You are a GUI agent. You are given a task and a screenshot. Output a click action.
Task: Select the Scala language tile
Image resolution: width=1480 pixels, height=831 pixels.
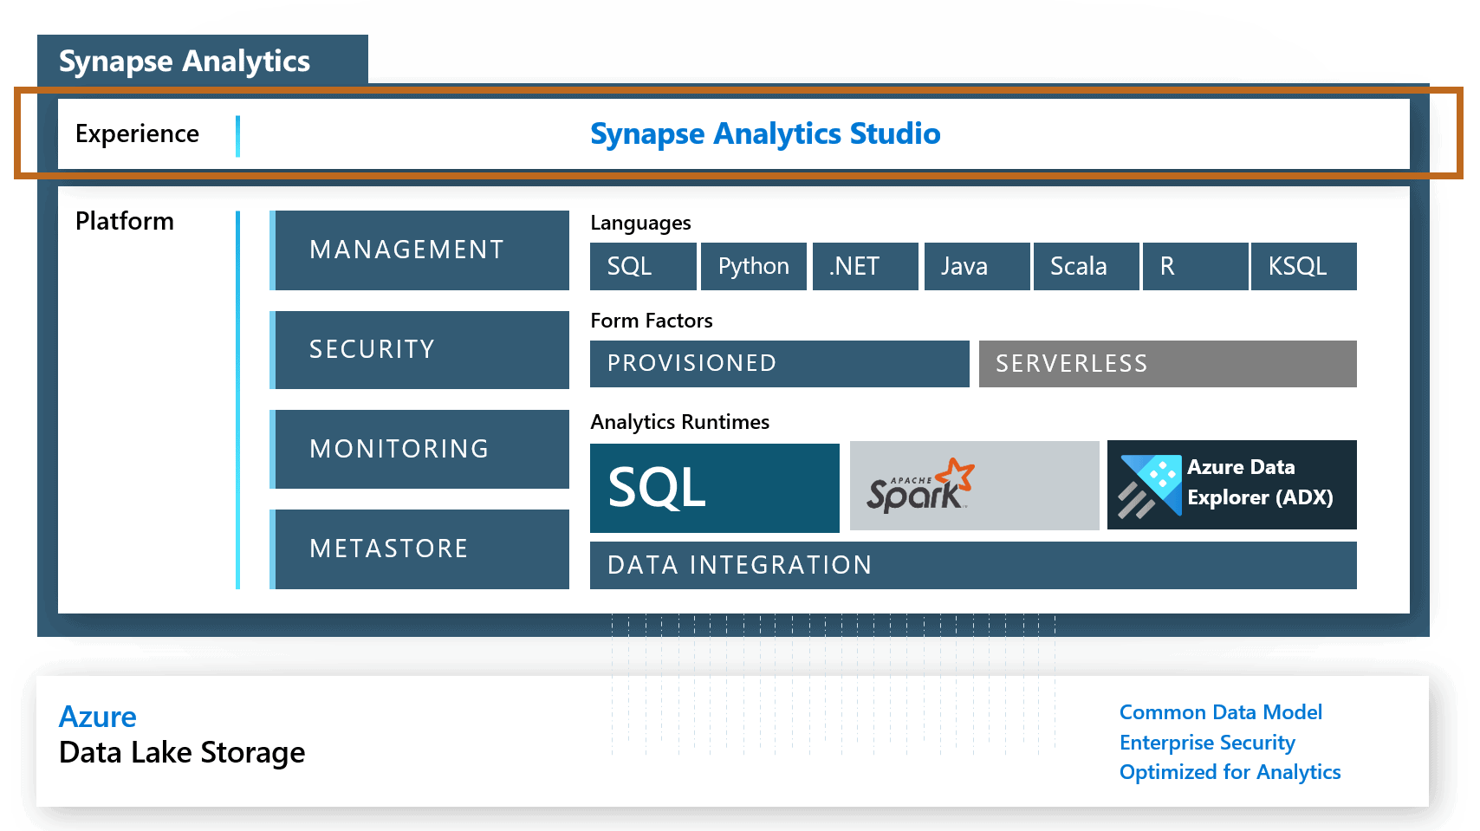tap(1087, 266)
